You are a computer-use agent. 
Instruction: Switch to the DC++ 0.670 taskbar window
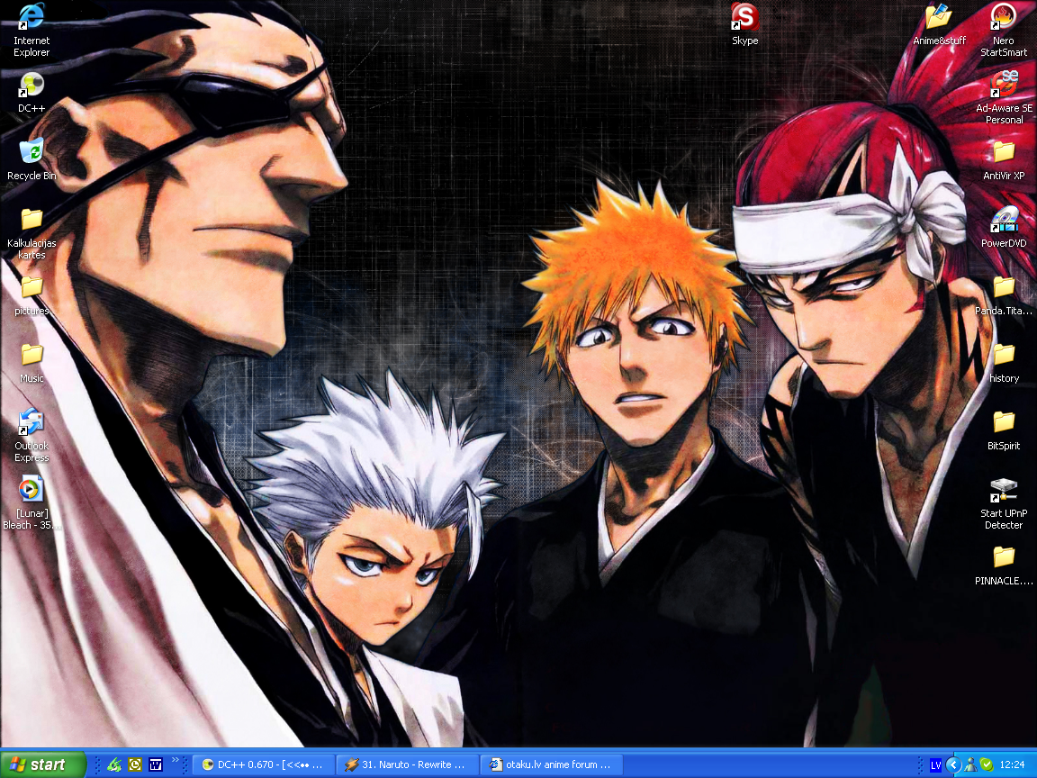tap(263, 764)
